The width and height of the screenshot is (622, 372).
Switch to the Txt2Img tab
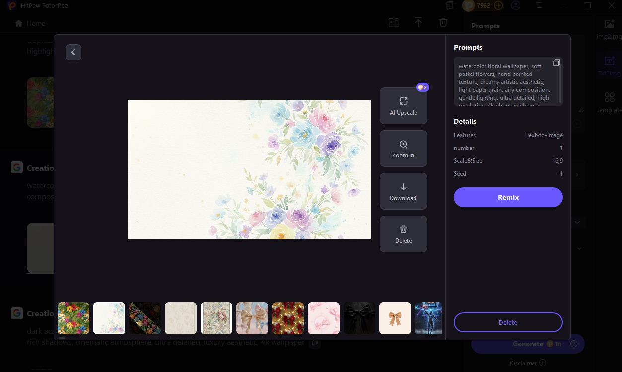click(x=609, y=66)
